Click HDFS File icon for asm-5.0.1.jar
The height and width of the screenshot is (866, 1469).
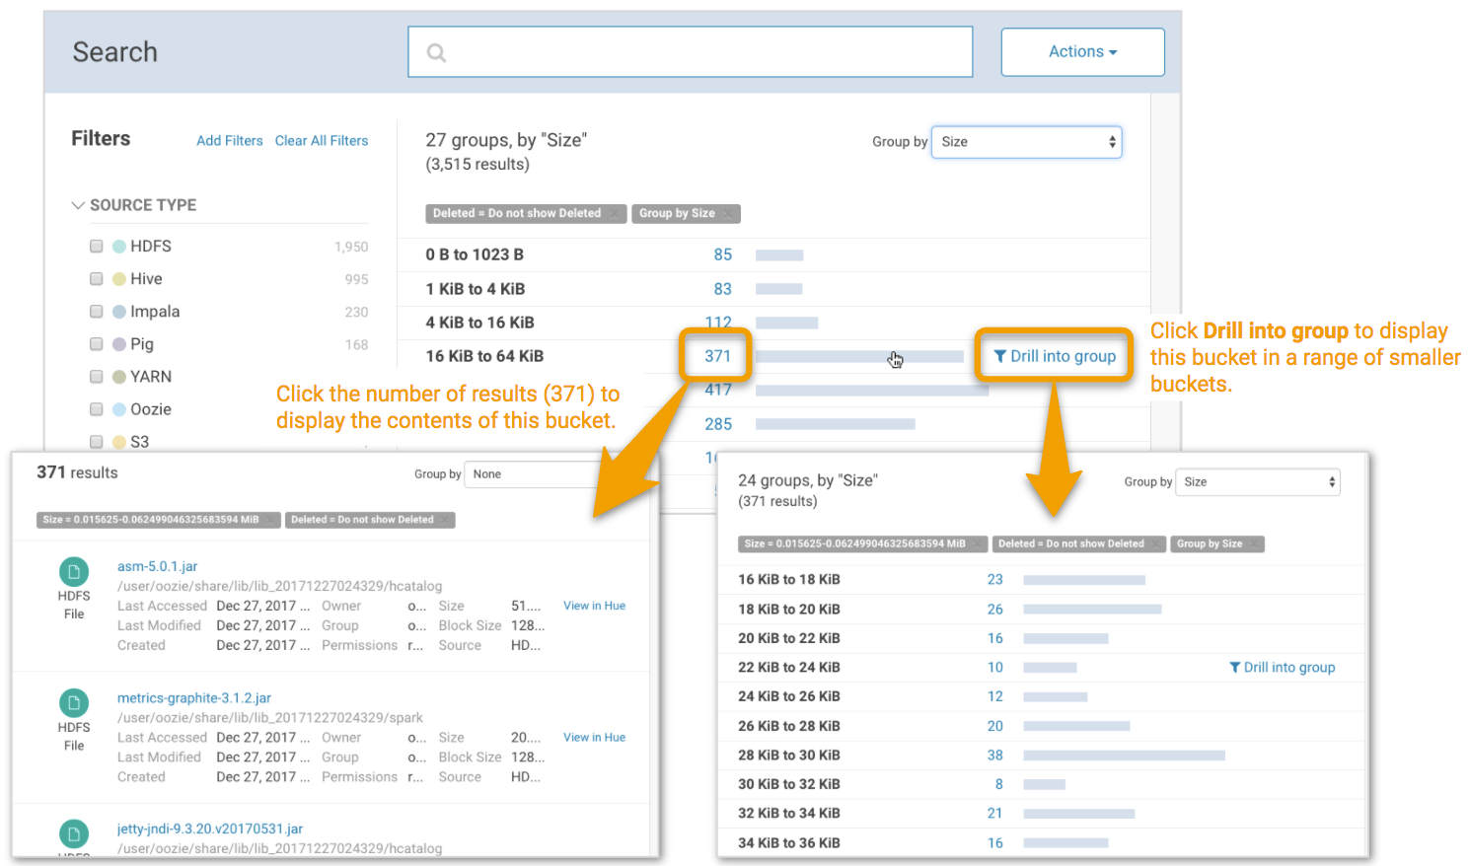(x=74, y=571)
